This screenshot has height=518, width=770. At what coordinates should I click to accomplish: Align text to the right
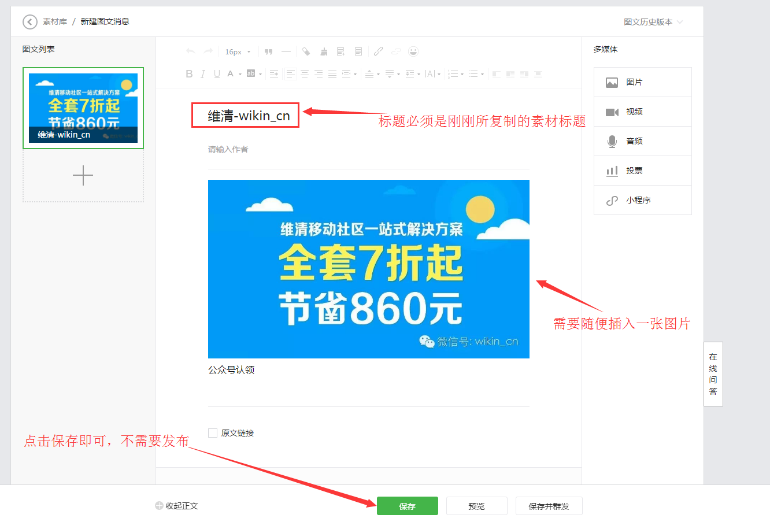click(319, 74)
